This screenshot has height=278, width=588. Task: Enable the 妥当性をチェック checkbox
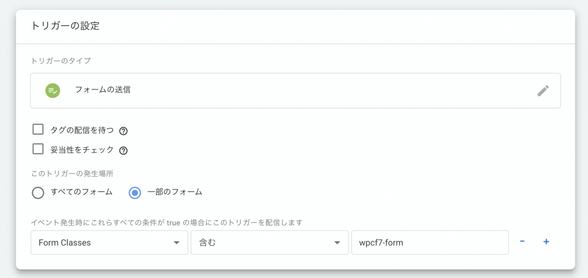click(38, 149)
